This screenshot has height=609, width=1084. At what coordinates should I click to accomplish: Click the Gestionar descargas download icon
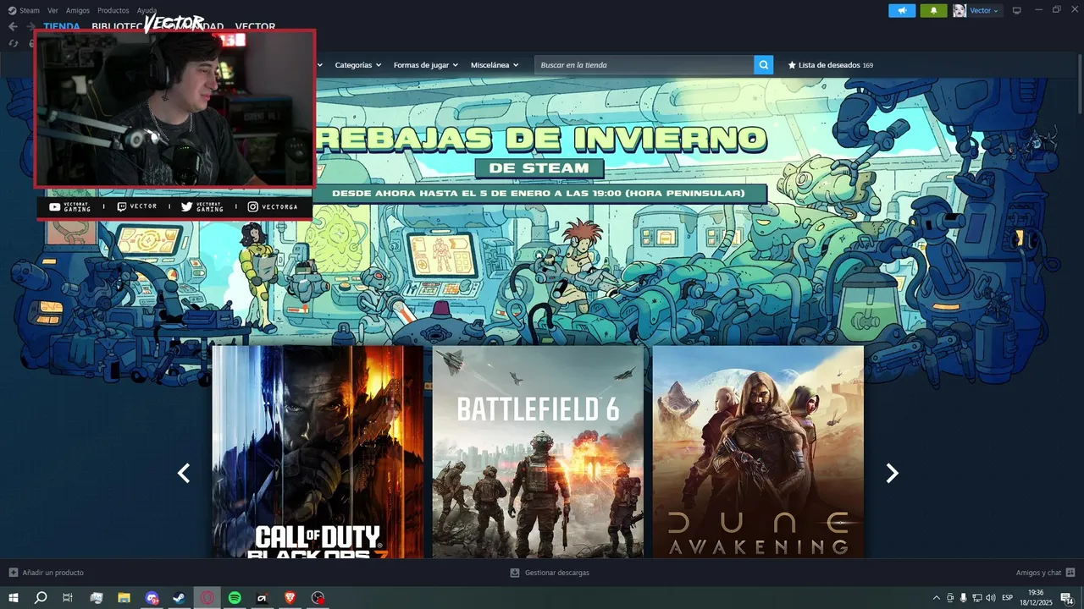tap(514, 573)
